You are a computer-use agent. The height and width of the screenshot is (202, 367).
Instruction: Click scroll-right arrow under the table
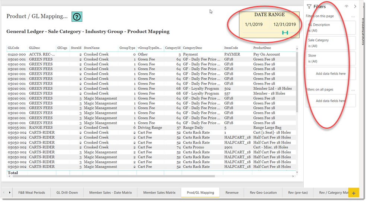tap(293, 176)
